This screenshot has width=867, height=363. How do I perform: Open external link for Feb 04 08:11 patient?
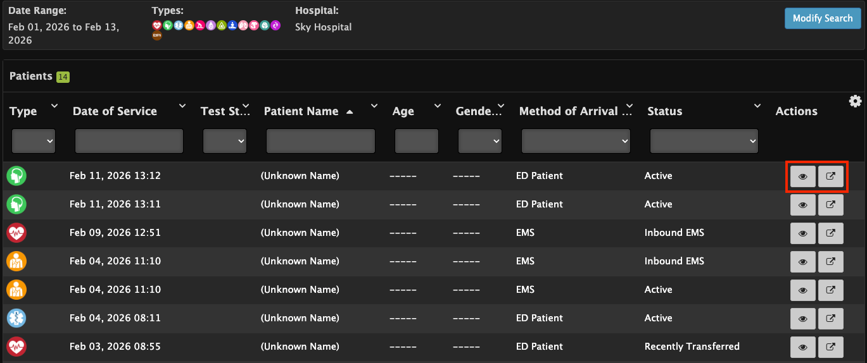point(830,319)
